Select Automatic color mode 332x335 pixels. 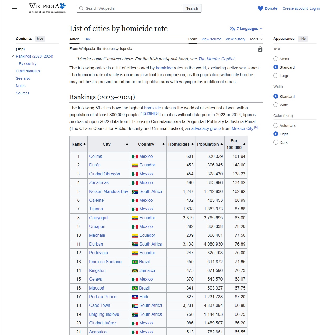(x=276, y=125)
